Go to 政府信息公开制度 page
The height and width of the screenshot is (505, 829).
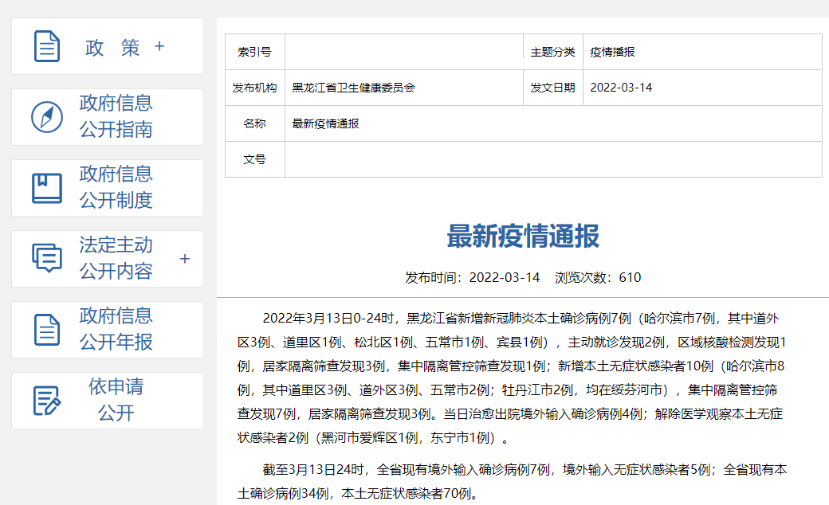pos(116,187)
